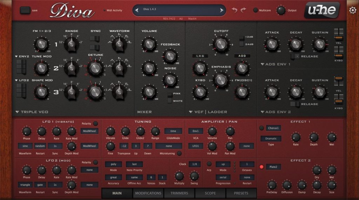The height and width of the screenshot is (200, 359).
Task: Click the save button
Action: coord(25,10)
